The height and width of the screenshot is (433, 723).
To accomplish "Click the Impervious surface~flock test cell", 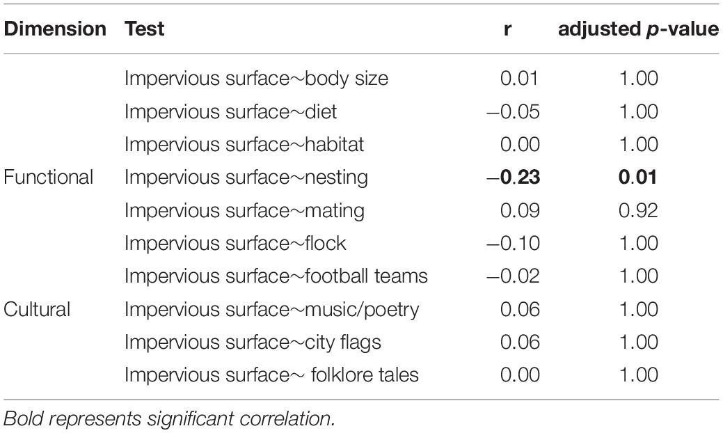I will 235,243.
